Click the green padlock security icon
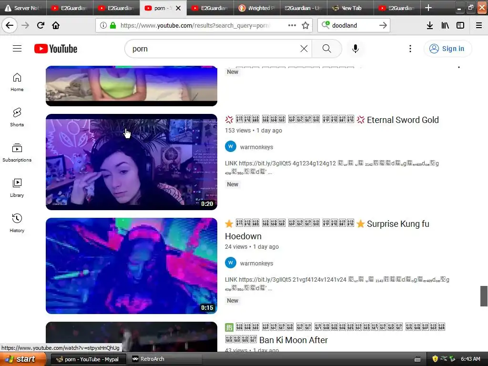Viewport: 488px width, 366px height. click(113, 25)
